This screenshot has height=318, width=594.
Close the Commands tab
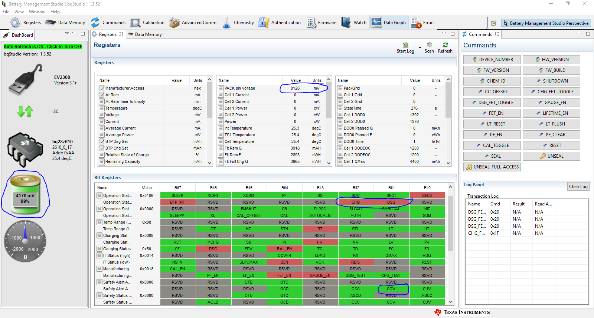(x=497, y=34)
